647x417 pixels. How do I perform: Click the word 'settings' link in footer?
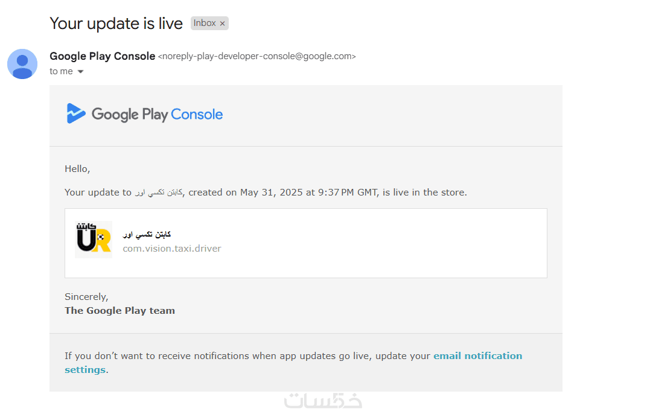[85, 370]
